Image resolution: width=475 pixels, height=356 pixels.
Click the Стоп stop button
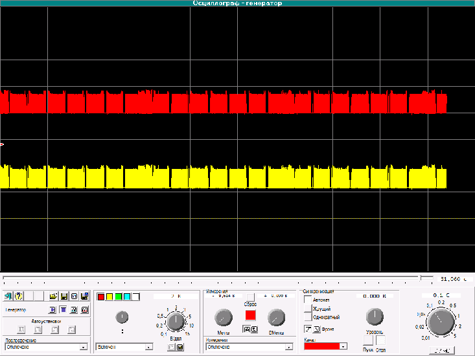381,340
